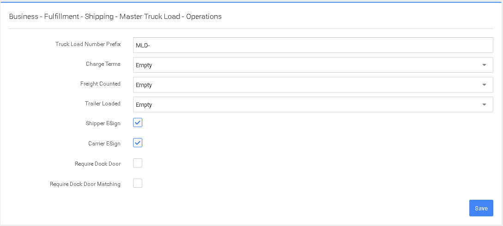The image size is (503, 226).
Task: Enable the Require Dock Door checkbox
Action: click(x=138, y=163)
